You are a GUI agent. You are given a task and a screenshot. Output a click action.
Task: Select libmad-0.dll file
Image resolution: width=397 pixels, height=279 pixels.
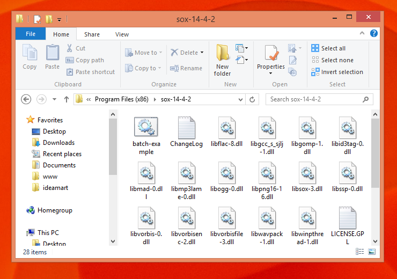click(146, 181)
